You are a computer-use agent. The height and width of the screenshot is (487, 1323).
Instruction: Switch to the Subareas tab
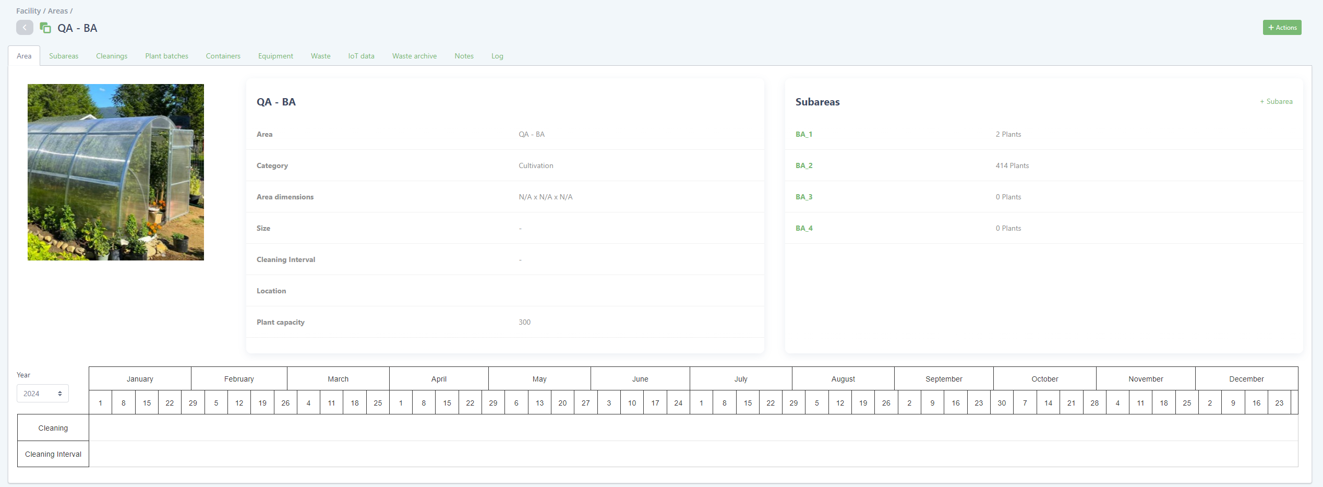click(64, 56)
